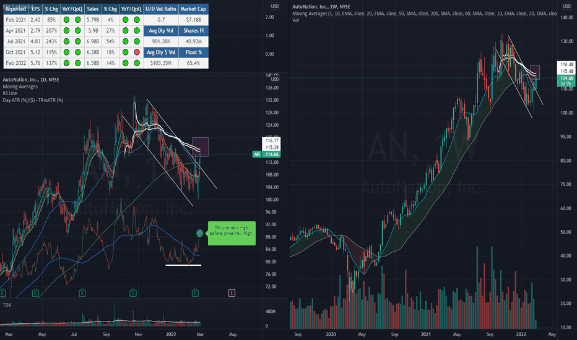577x340 pixels.
Task: Open the USD currency selector on the weekly chart
Action: pyautogui.click(x=566, y=6)
